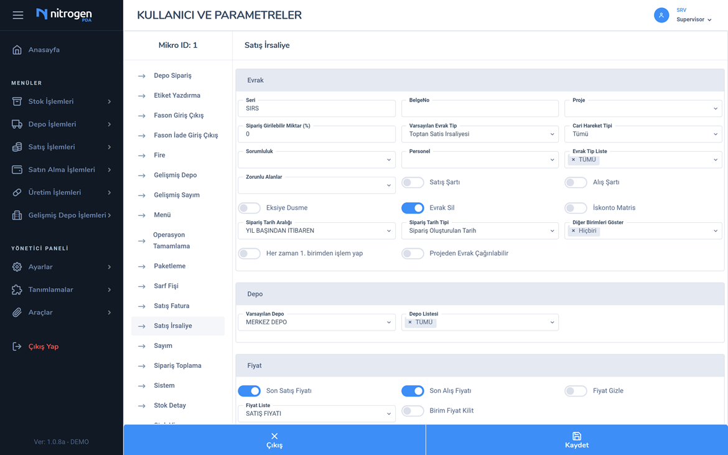Click the Seri input field
This screenshot has width=728, height=455.
[317, 108]
